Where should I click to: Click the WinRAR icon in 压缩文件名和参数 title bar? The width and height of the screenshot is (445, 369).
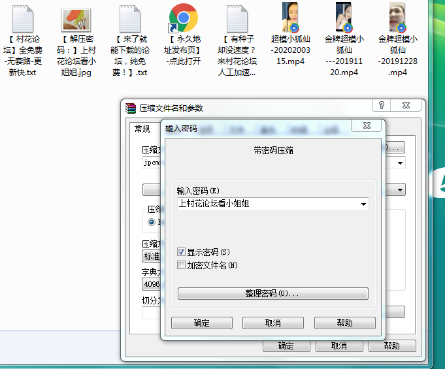[x=131, y=108]
